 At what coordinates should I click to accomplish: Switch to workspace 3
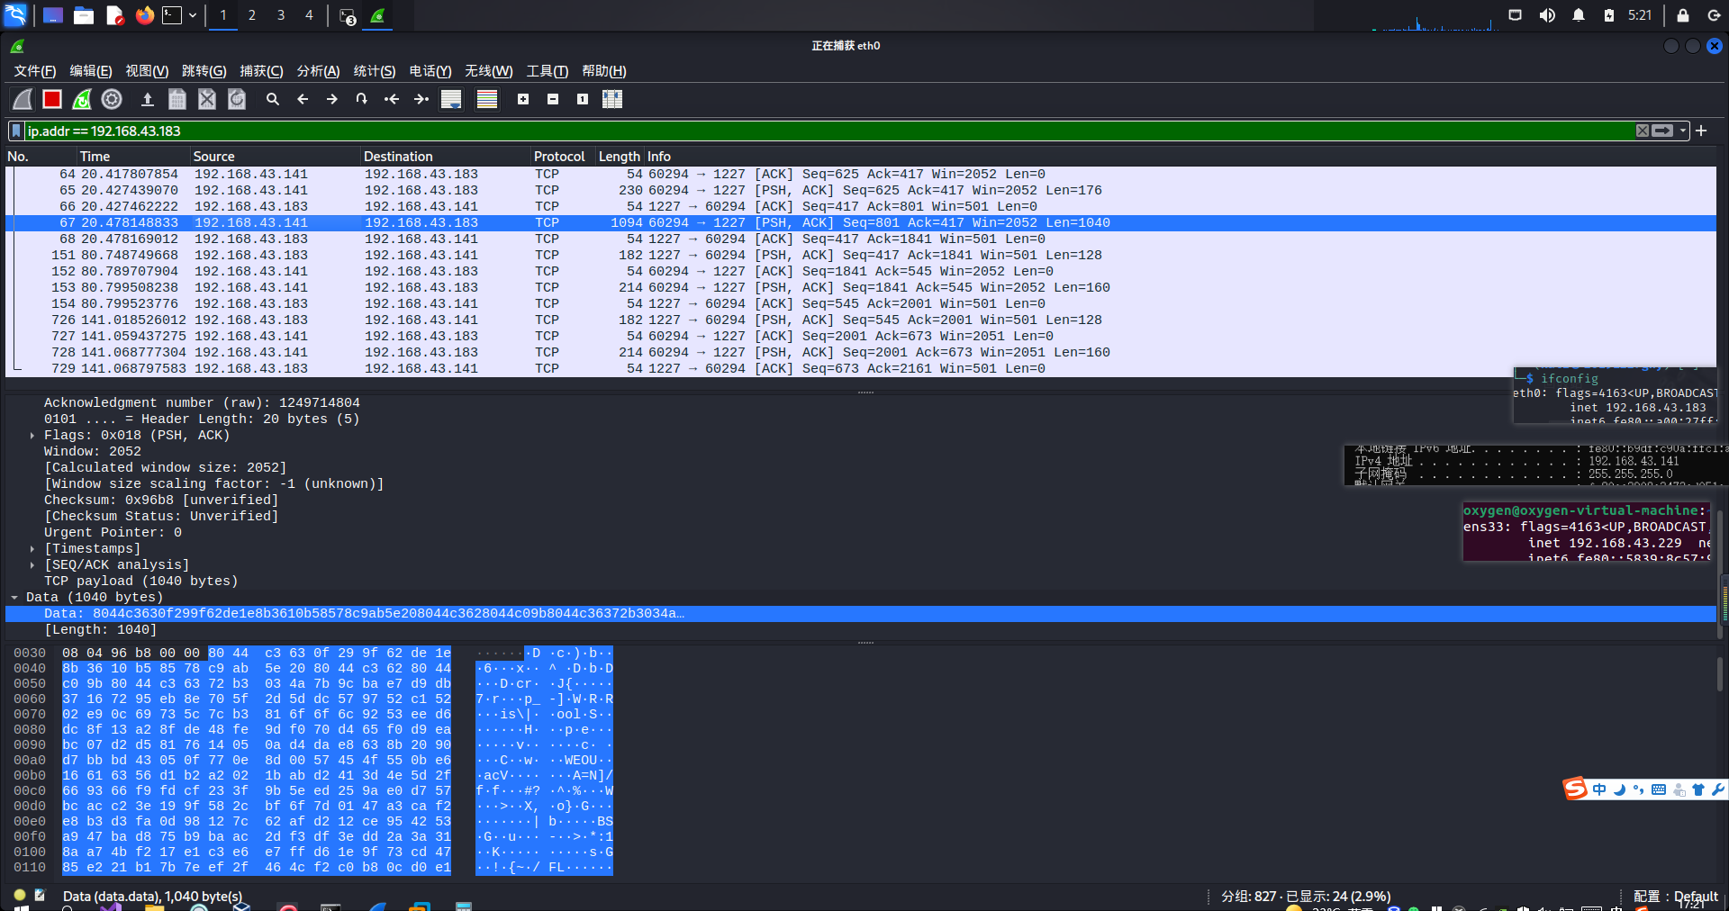pos(281,15)
